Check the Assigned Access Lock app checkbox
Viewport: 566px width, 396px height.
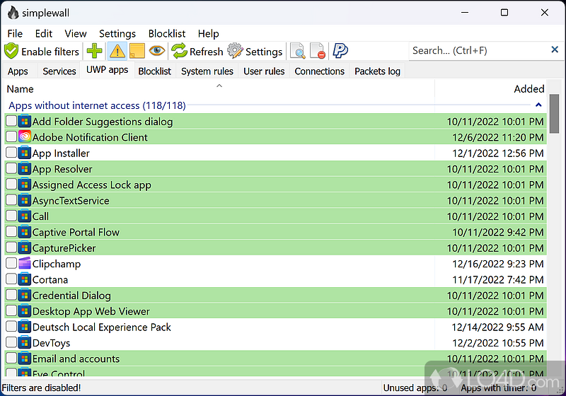(x=11, y=185)
